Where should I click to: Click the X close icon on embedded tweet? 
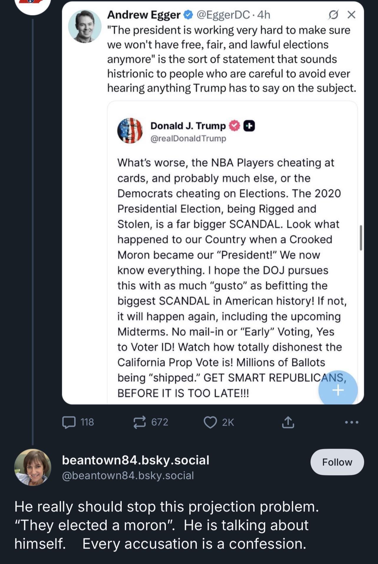pos(351,14)
